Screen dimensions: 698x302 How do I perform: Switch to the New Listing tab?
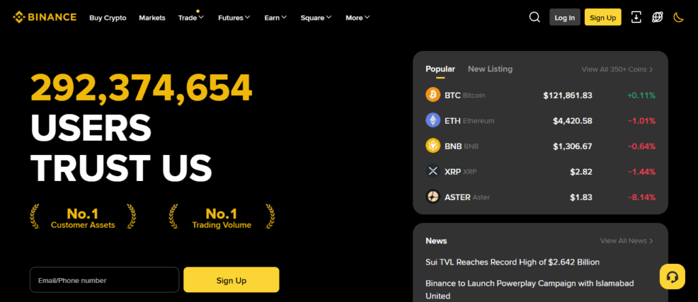(490, 69)
